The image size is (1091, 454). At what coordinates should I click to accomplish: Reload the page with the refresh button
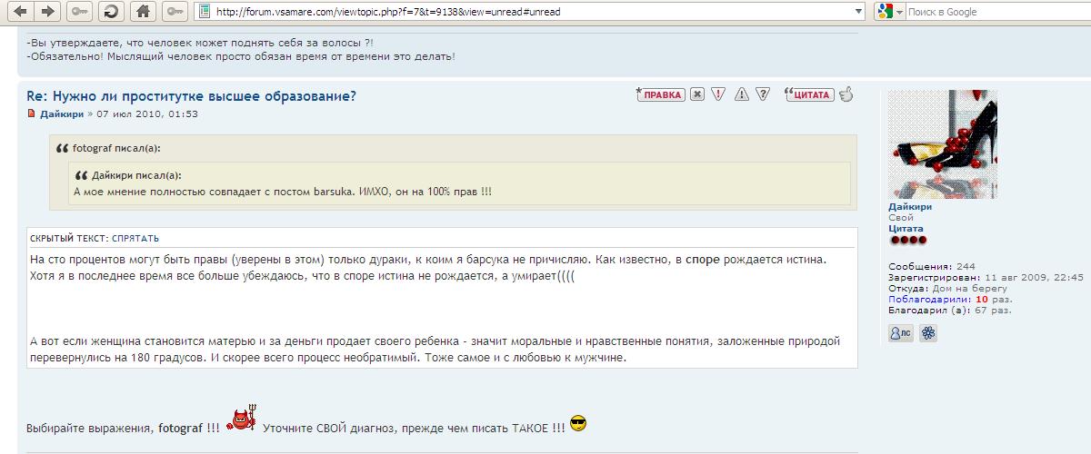pos(111,12)
